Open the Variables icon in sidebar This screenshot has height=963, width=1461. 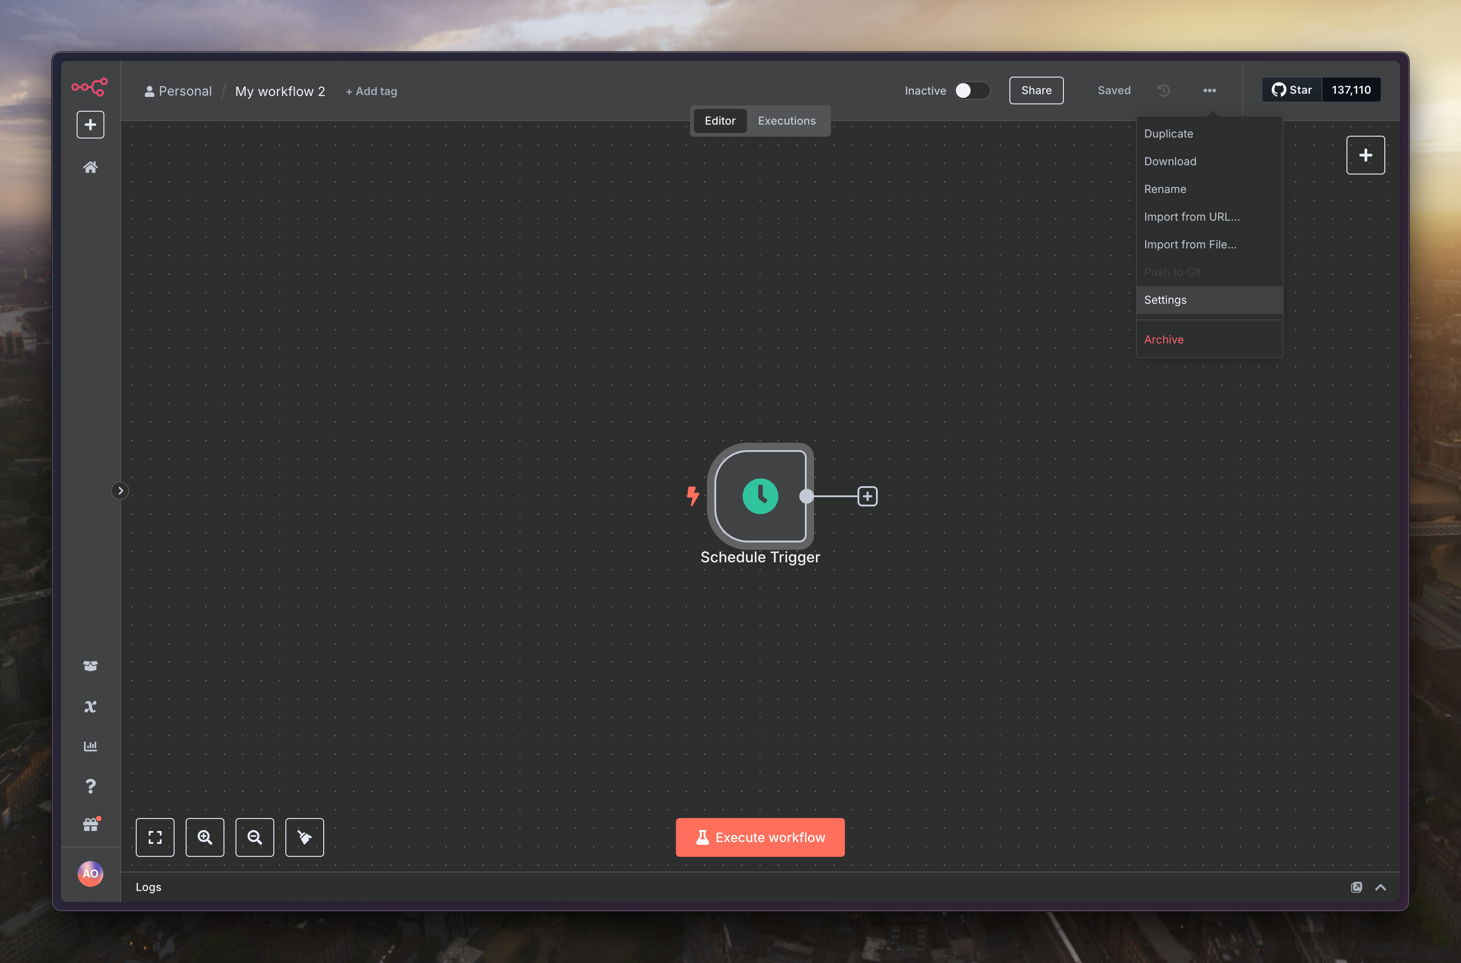click(x=91, y=706)
